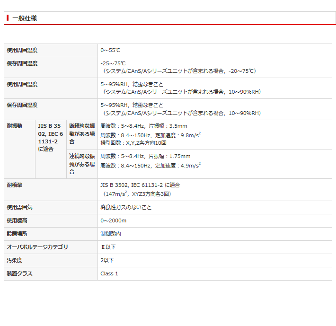Select the オーバボルテージカテゴリ row label

[x=37, y=247]
